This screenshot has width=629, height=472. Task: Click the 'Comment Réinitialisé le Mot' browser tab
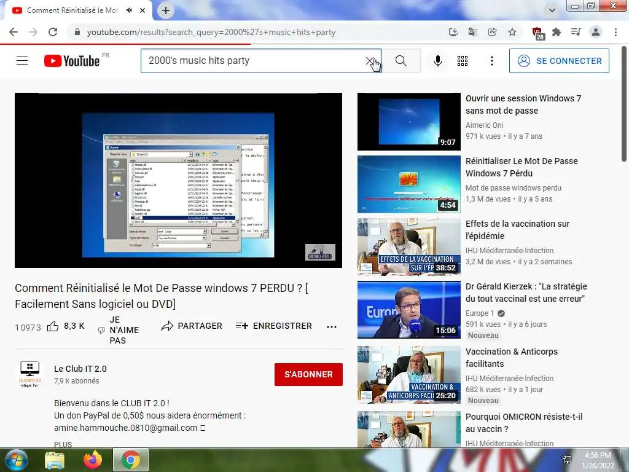pos(72,10)
